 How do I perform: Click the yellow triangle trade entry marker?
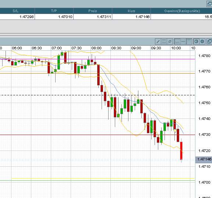pos(175,131)
